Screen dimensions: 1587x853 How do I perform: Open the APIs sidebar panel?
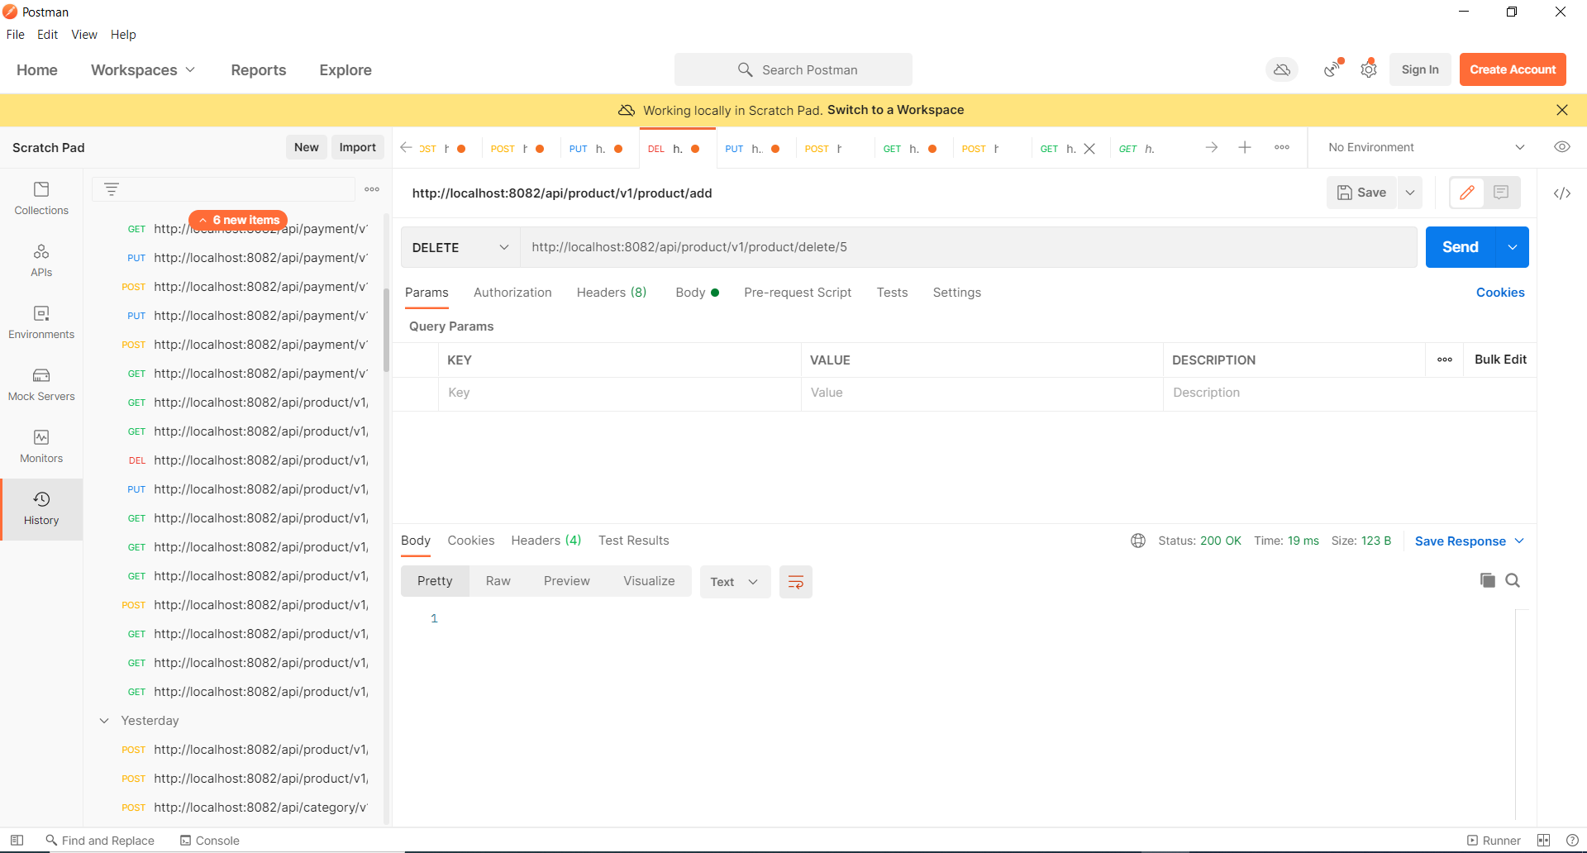41,260
